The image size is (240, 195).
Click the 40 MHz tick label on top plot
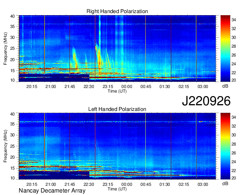pyautogui.click(x=13, y=16)
